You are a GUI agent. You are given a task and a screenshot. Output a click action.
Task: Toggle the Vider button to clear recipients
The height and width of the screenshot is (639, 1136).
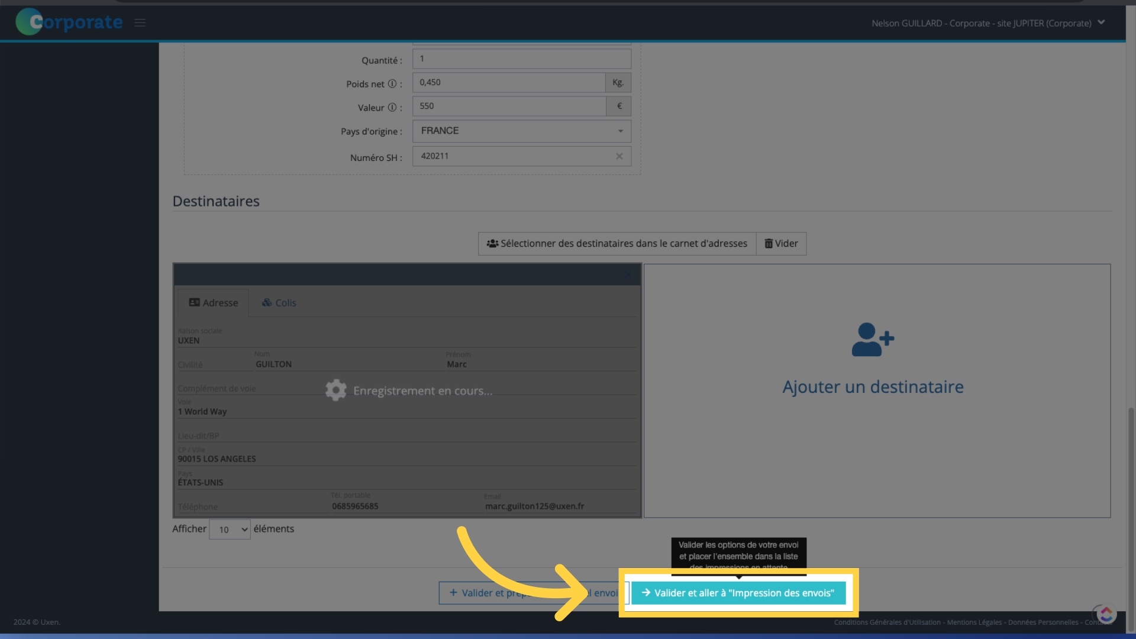pos(781,243)
